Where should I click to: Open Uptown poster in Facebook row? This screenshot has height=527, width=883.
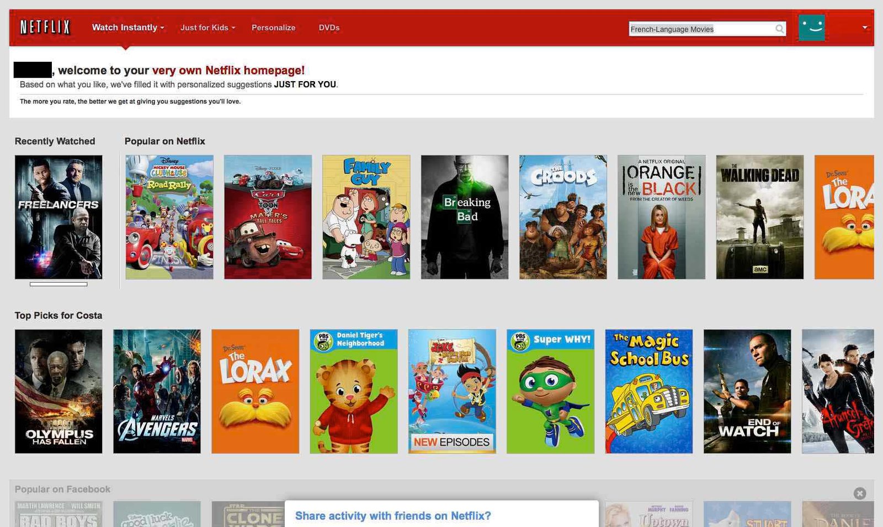click(649, 514)
